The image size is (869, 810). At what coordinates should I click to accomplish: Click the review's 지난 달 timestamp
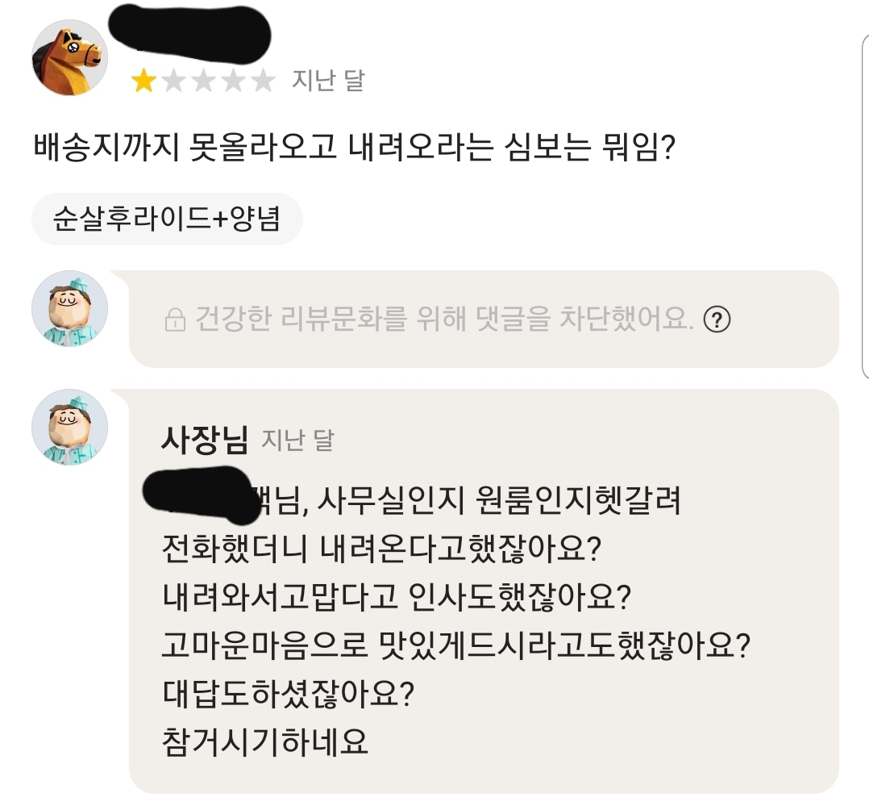pos(328,81)
